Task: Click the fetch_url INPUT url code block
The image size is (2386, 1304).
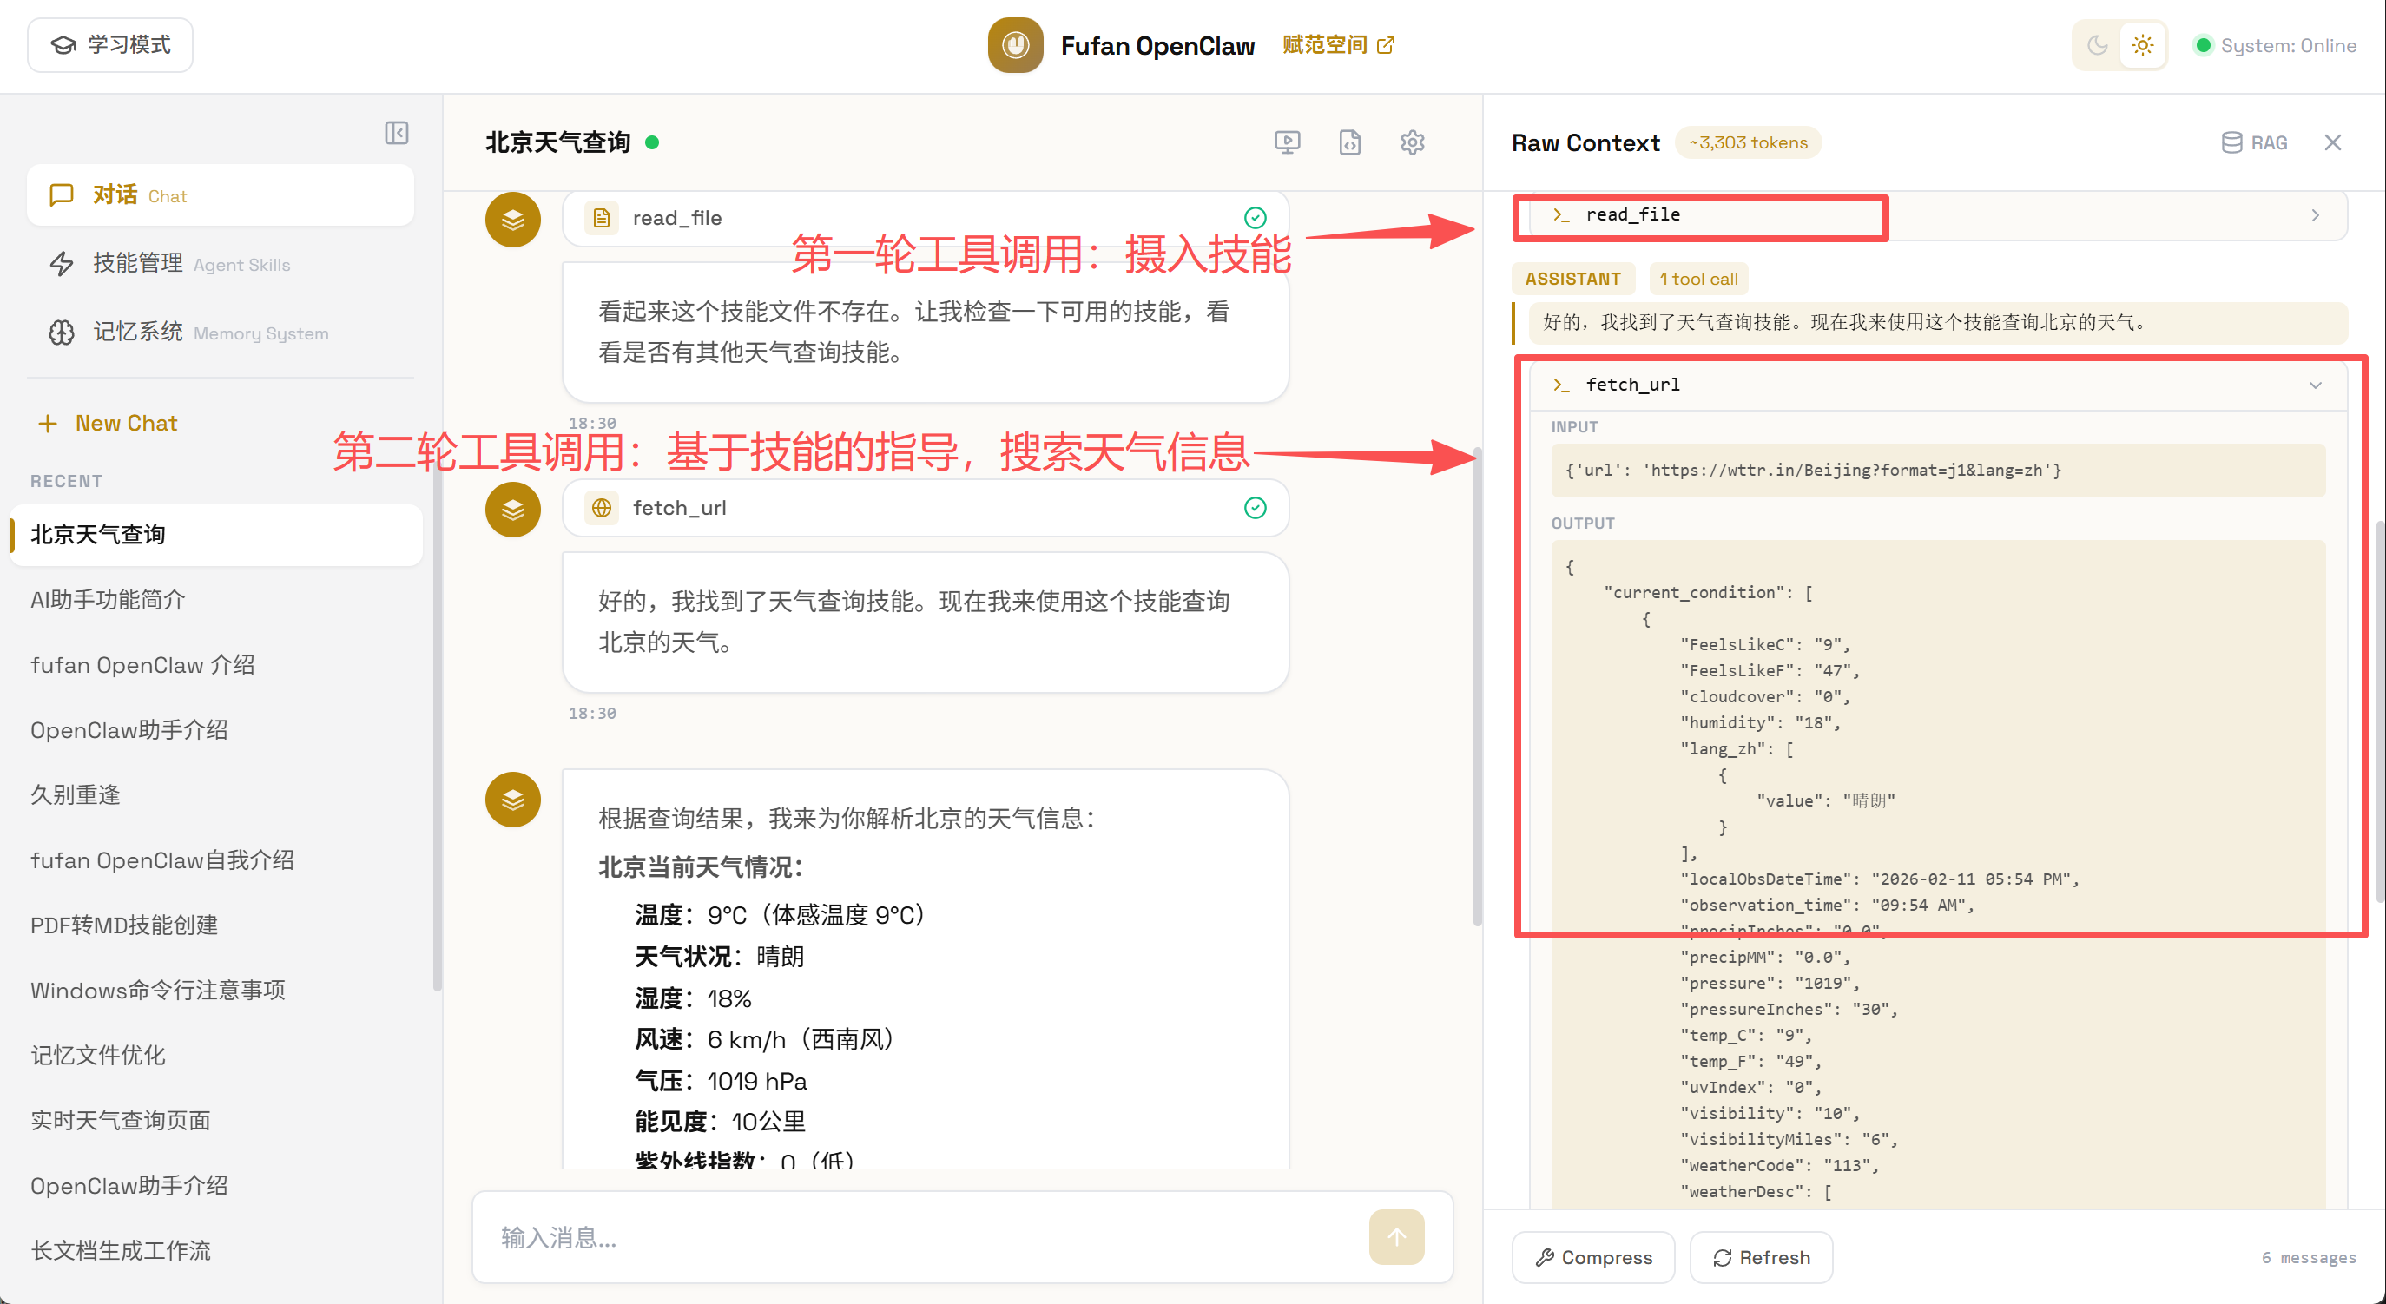Action: (1938, 471)
